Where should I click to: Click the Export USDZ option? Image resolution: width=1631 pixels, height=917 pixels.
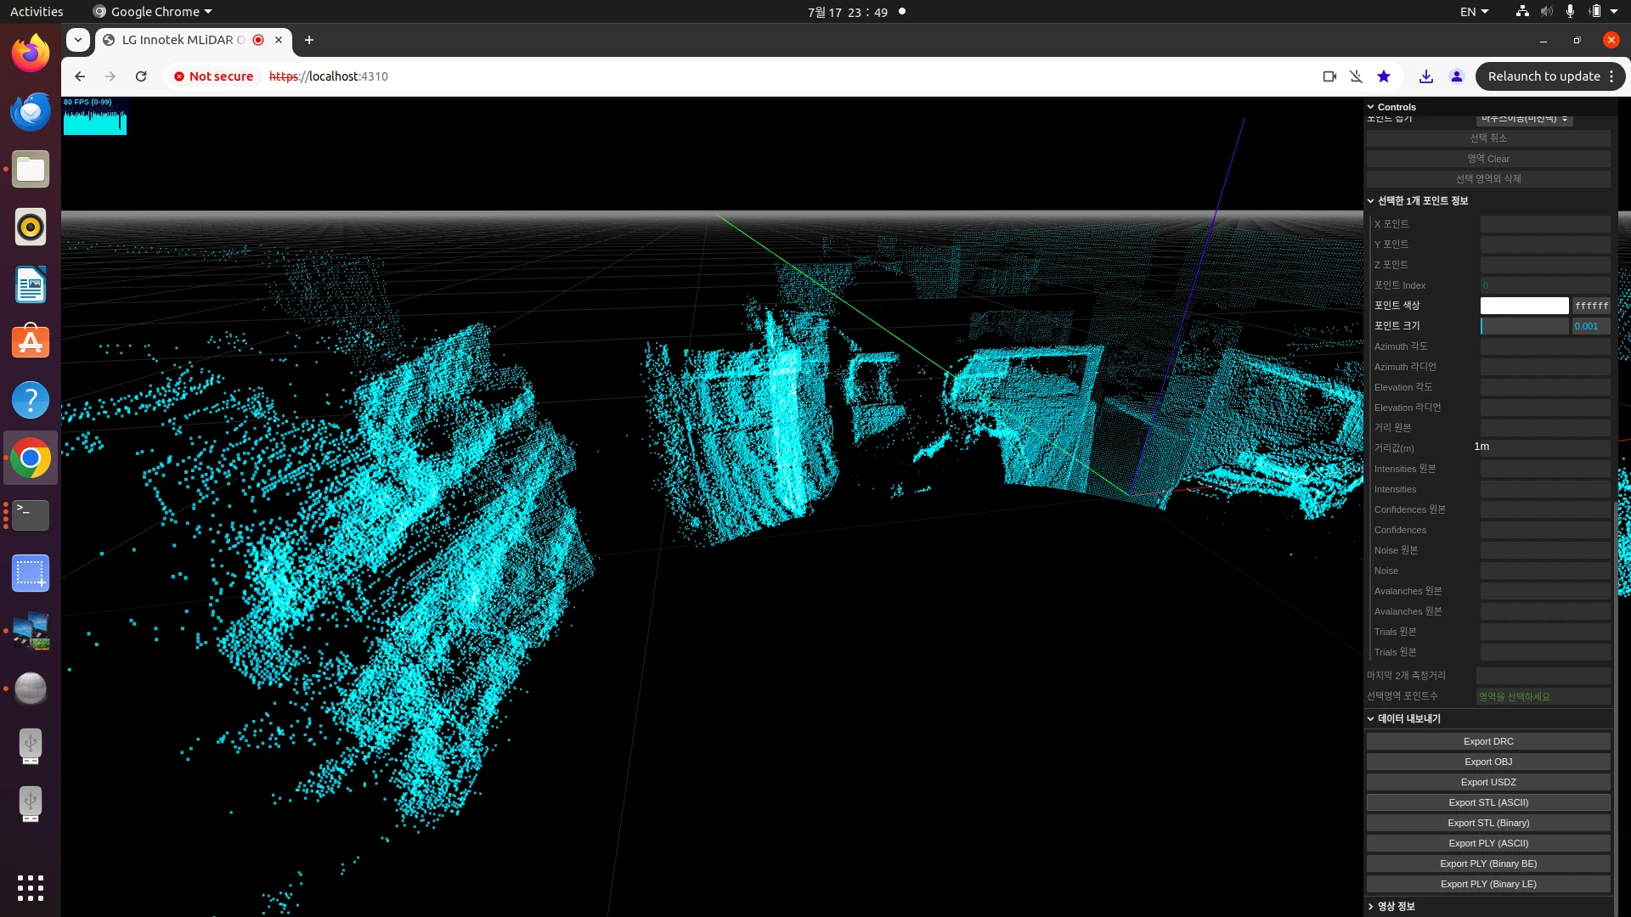1487,781
